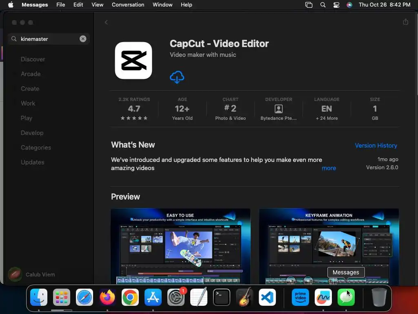This screenshot has height=314, width=418.
Task: Click the Calub Viem avatar picture
Action: click(15, 274)
